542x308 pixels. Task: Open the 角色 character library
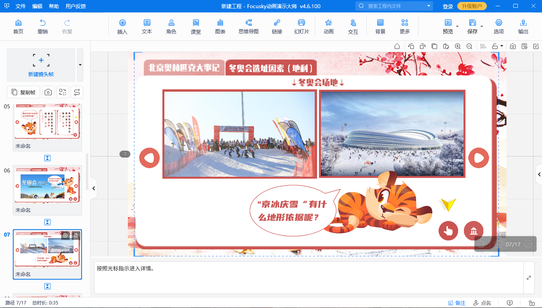[x=171, y=27]
